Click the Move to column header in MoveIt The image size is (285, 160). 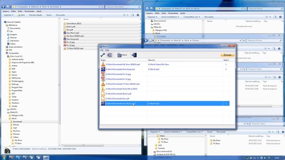point(151,60)
